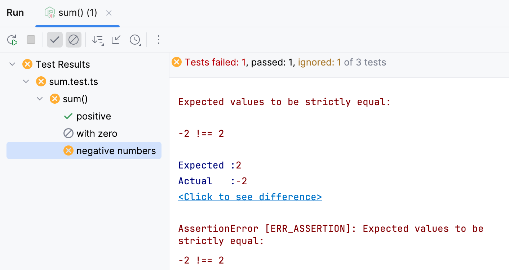509x270 pixels.
Task: Close the sum() (1) run tab
Action: [x=109, y=13]
